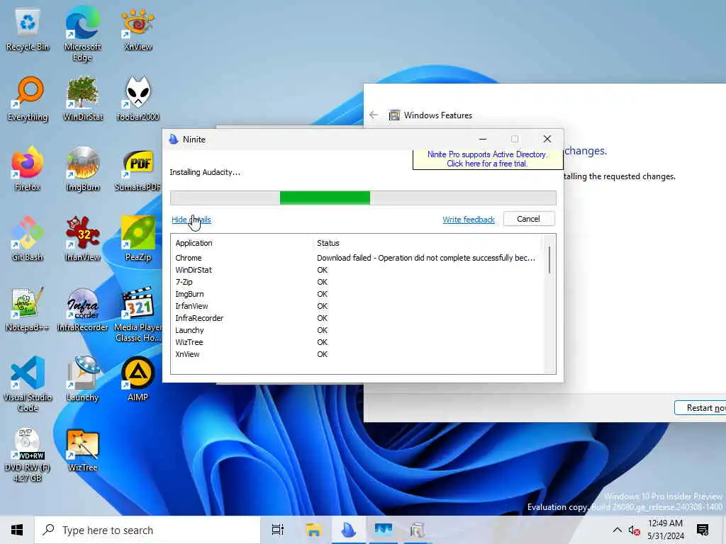Screen dimensions: 726x544
Task: Select the PeaZip desktop icon
Action: point(138,239)
